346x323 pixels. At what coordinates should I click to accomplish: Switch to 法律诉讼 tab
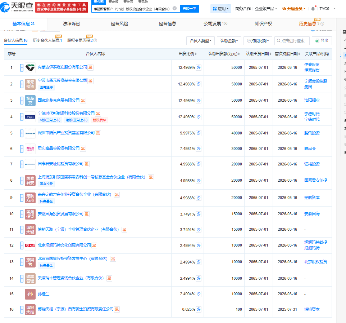(71, 24)
